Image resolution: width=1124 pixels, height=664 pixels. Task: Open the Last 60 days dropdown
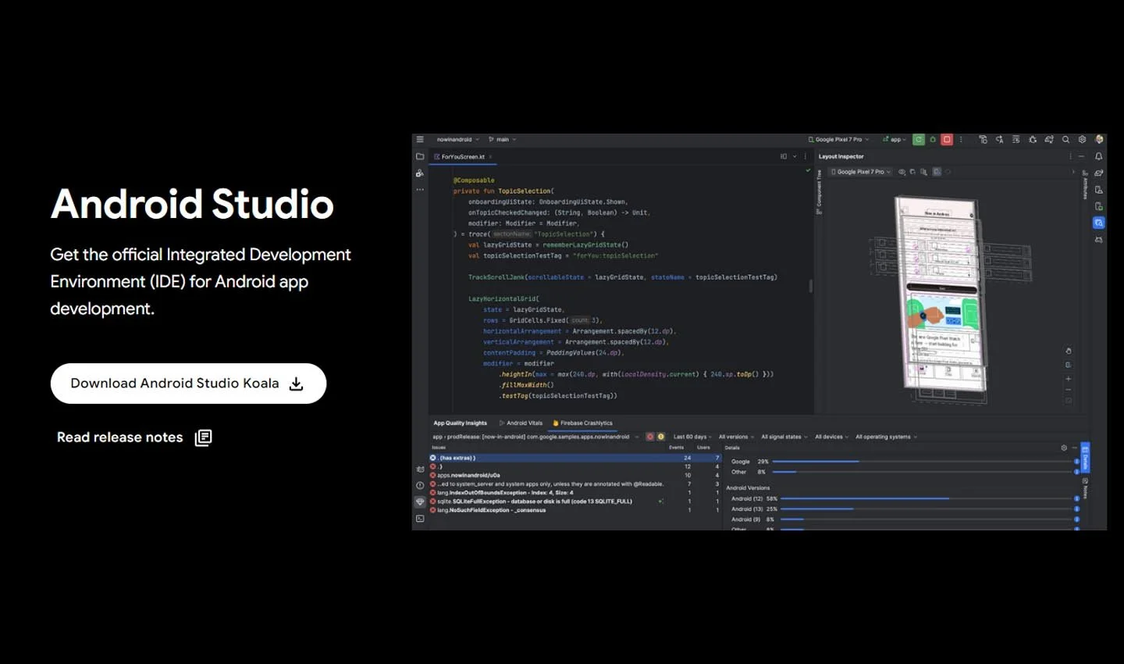click(692, 437)
